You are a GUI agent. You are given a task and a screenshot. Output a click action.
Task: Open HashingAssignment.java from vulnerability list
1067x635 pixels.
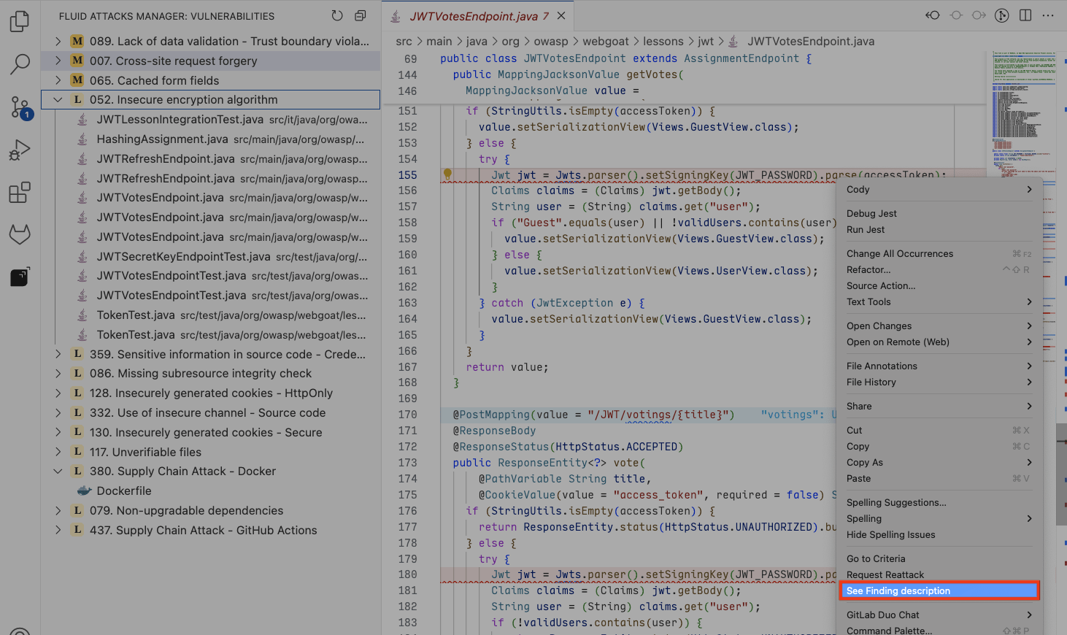[x=211, y=139]
